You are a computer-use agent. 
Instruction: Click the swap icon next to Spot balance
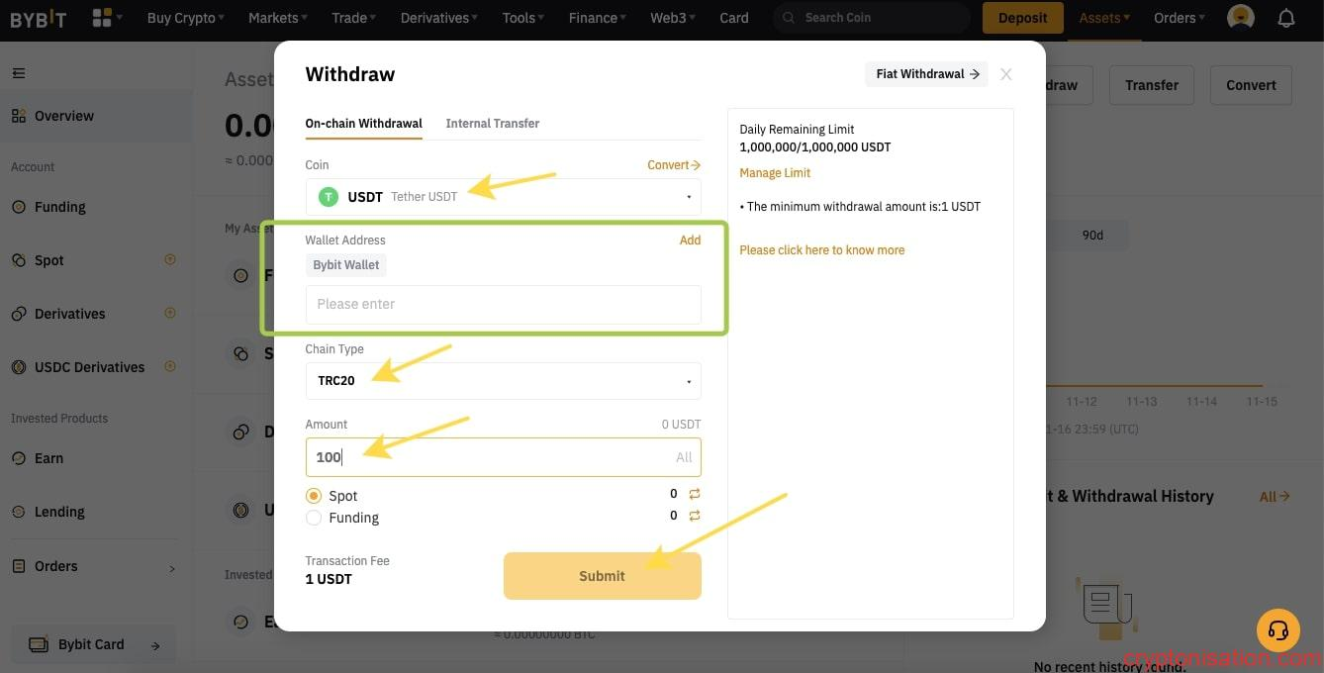click(x=695, y=494)
